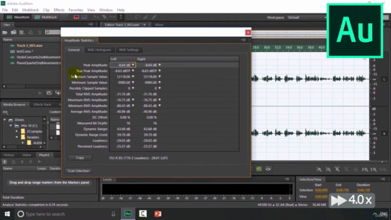This screenshot has height=220, width=391.
Task: Collapse the Win 10 (C:) drive node
Action: pos(11,125)
